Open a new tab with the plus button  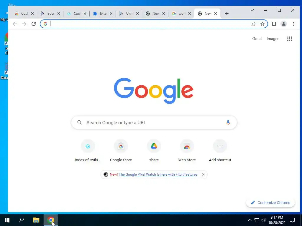pyautogui.click(x=227, y=14)
